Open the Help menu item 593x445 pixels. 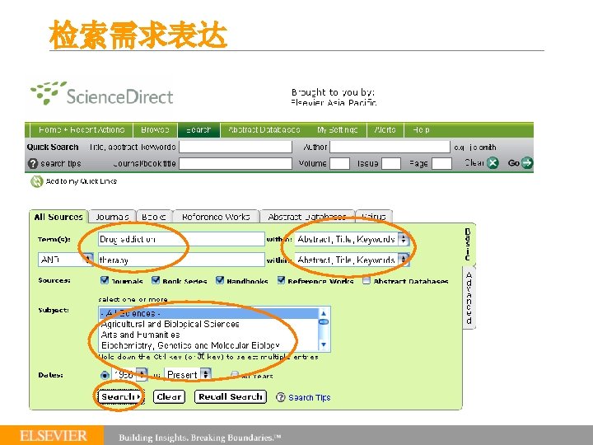(x=422, y=130)
